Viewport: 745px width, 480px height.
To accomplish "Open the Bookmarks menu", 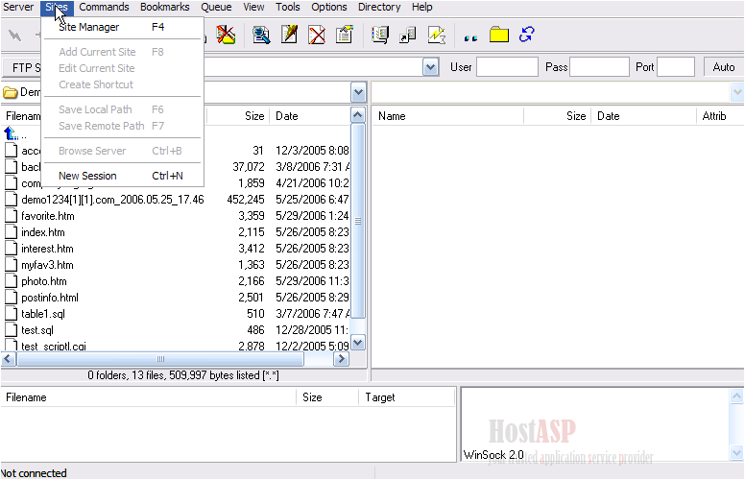I will point(164,7).
